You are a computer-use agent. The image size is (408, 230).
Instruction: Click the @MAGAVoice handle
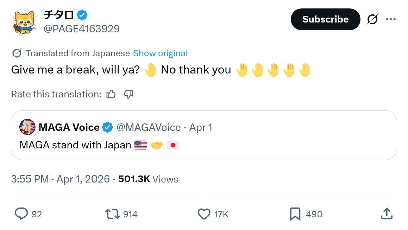click(x=149, y=127)
